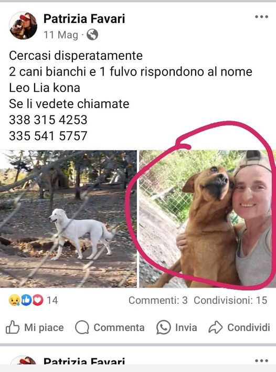The width and height of the screenshot is (276, 372).
Task: View the brown dog with woman photo
Action: [x=207, y=219]
